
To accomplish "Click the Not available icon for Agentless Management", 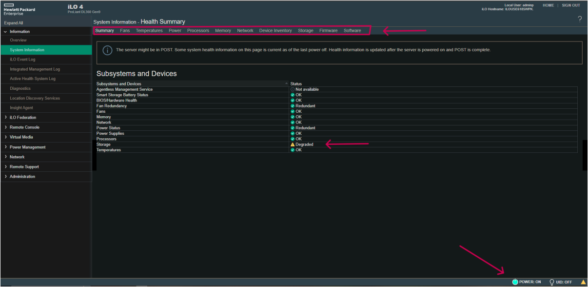I will coord(293,89).
